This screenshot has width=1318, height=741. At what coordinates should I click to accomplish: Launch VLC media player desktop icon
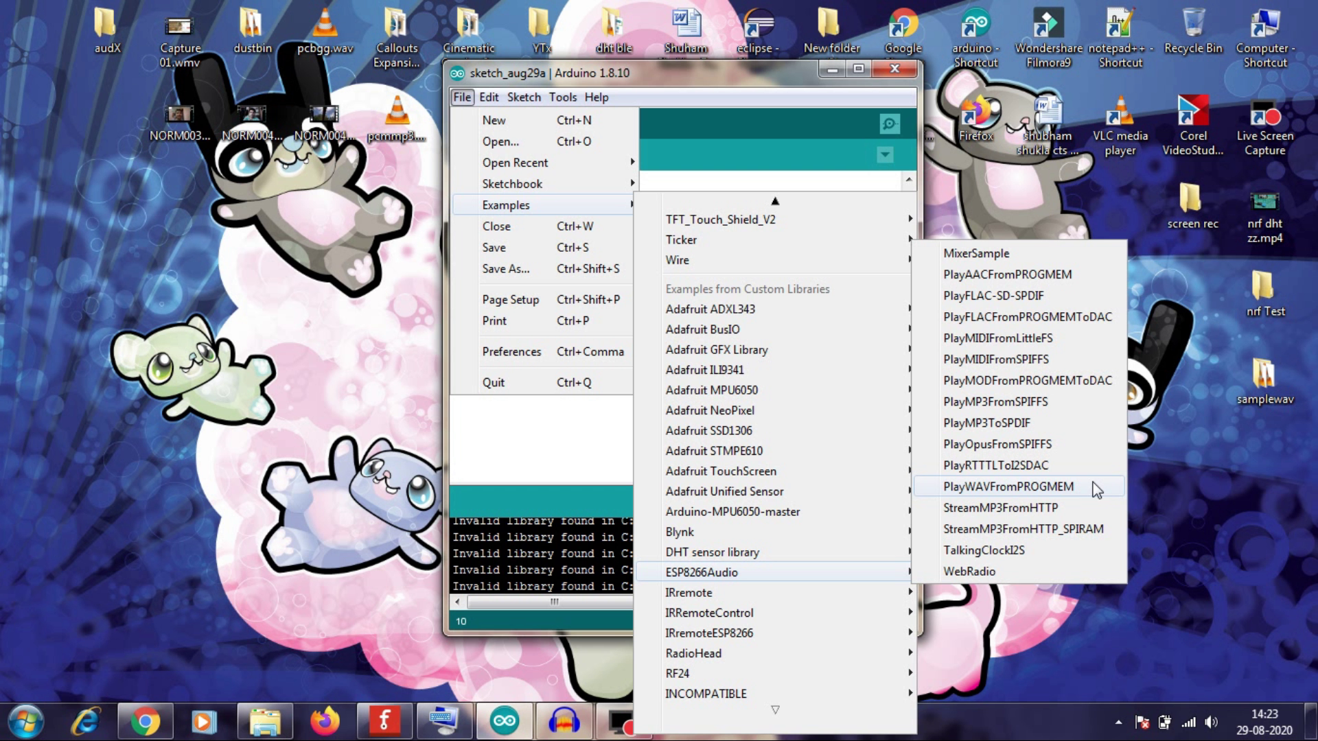pyautogui.click(x=1120, y=126)
